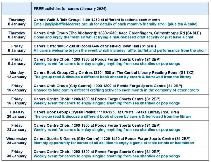Click the 'Weekly event for carers' description for 30 January
This screenshot has height=162, width=211.
[107, 156]
